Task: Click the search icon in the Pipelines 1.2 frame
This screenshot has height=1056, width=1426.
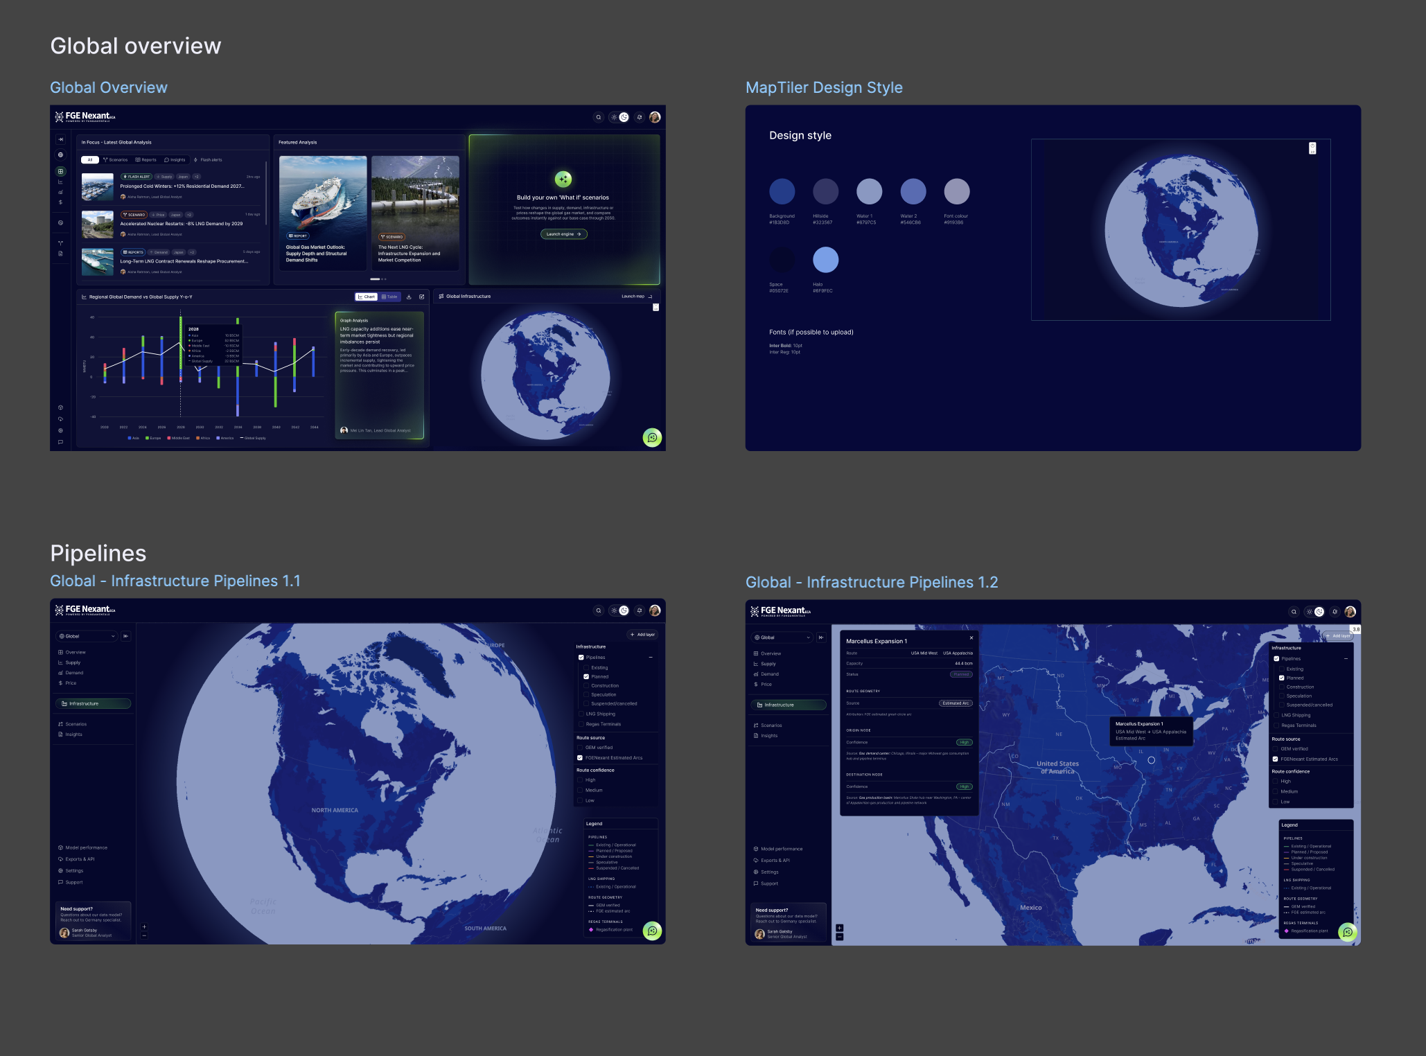Action: (x=1294, y=612)
